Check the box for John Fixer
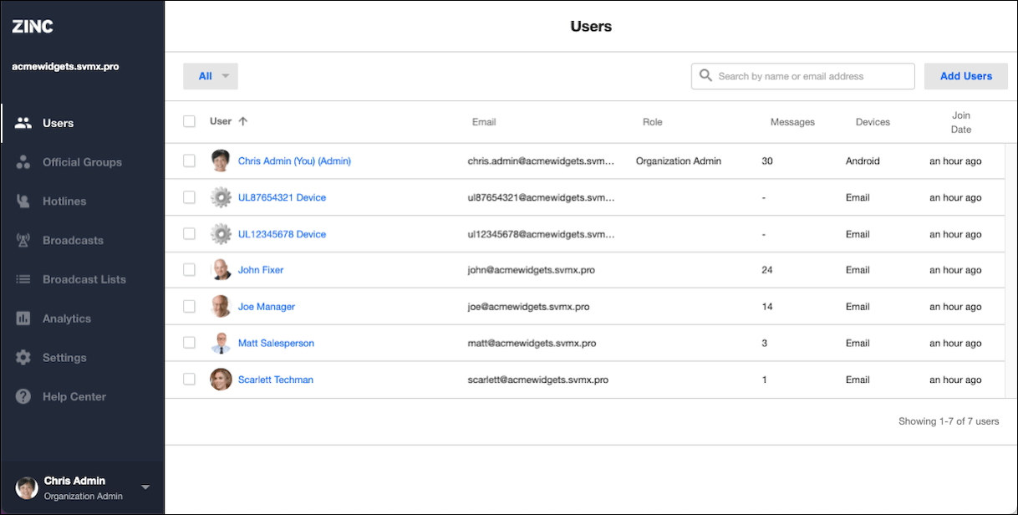 [189, 270]
